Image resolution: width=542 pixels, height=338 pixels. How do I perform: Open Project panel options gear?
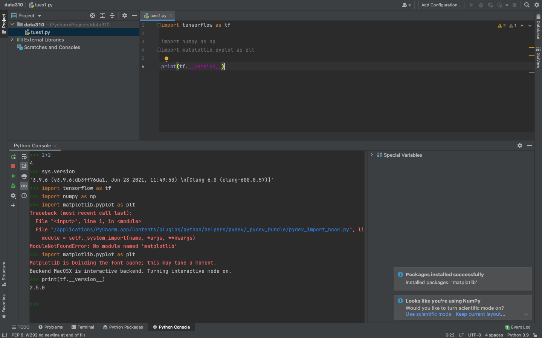tap(125, 15)
